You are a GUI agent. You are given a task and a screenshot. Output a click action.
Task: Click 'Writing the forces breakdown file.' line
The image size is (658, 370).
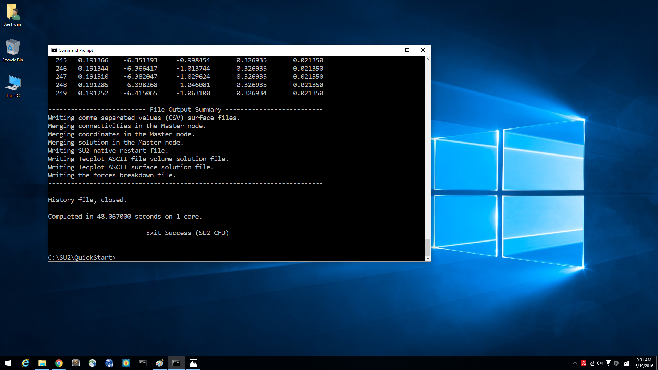[112, 175]
